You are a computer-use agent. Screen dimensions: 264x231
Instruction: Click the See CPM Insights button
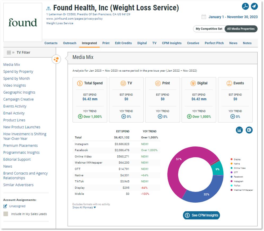point(201,215)
